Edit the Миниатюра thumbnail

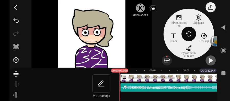[x=101, y=83]
